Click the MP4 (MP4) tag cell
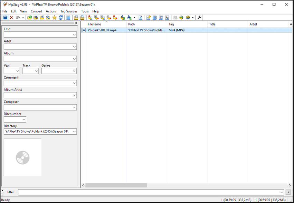294x203 pixels. (x=177, y=30)
